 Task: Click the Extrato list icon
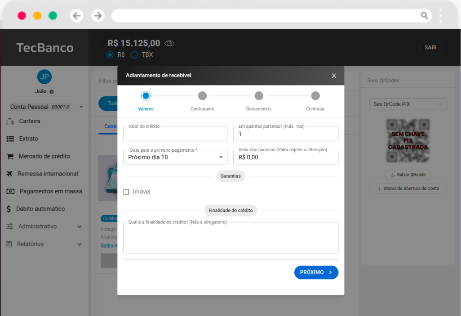point(10,139)
